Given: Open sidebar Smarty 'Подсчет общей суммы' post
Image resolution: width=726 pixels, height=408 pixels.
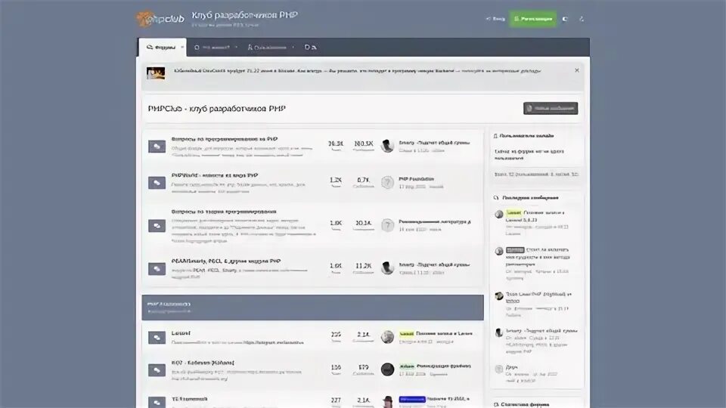Looking at the screenshot, I should pos(541,331).
